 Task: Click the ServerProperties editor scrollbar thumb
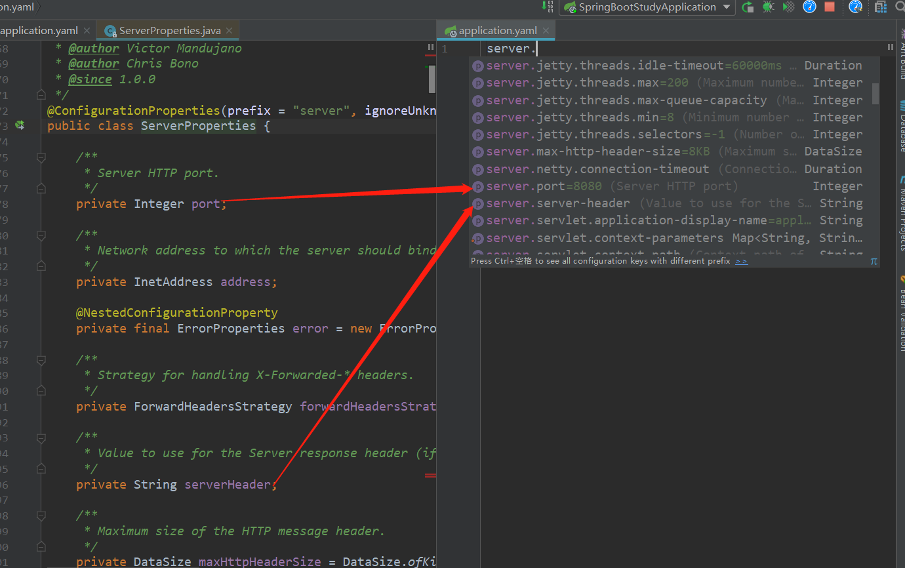(432, 79)
